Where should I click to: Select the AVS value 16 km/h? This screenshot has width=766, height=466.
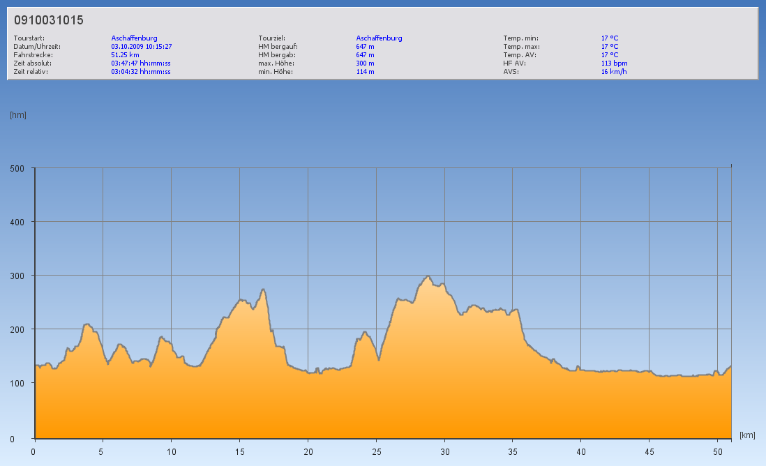613,71
